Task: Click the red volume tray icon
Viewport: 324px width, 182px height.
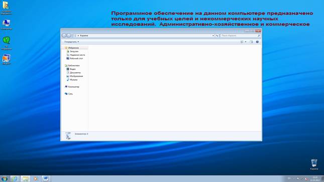Action: coord(306,179)
